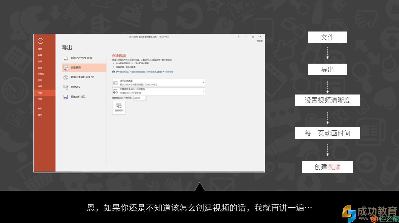The height and width of the screenshot is (223, 399).
Task: Open the DVD/Web help link
Action: pos(144,72)
